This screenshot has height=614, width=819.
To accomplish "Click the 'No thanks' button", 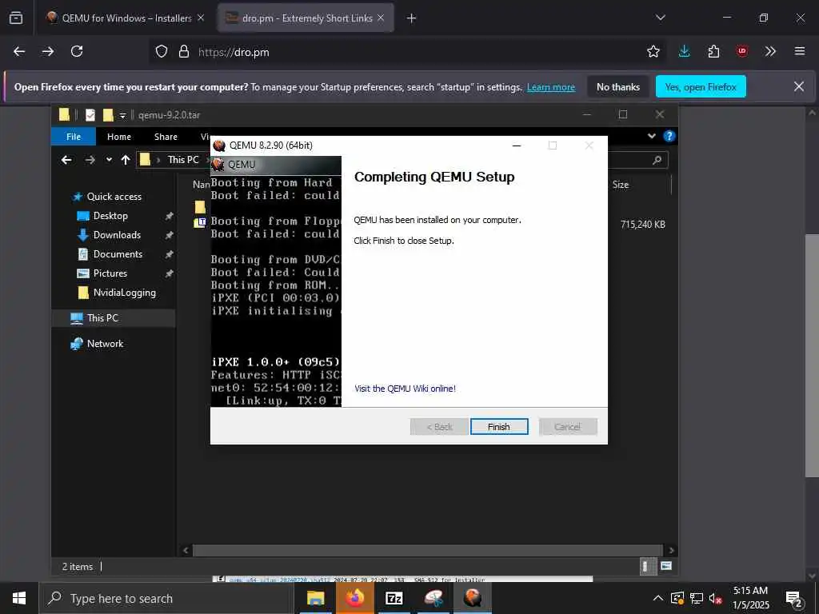I will pos(618,87).
